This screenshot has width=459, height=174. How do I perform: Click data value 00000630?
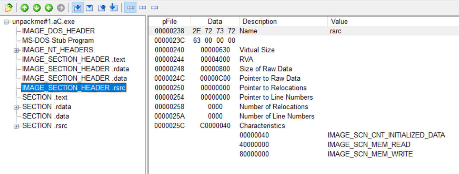pos(215,50)
